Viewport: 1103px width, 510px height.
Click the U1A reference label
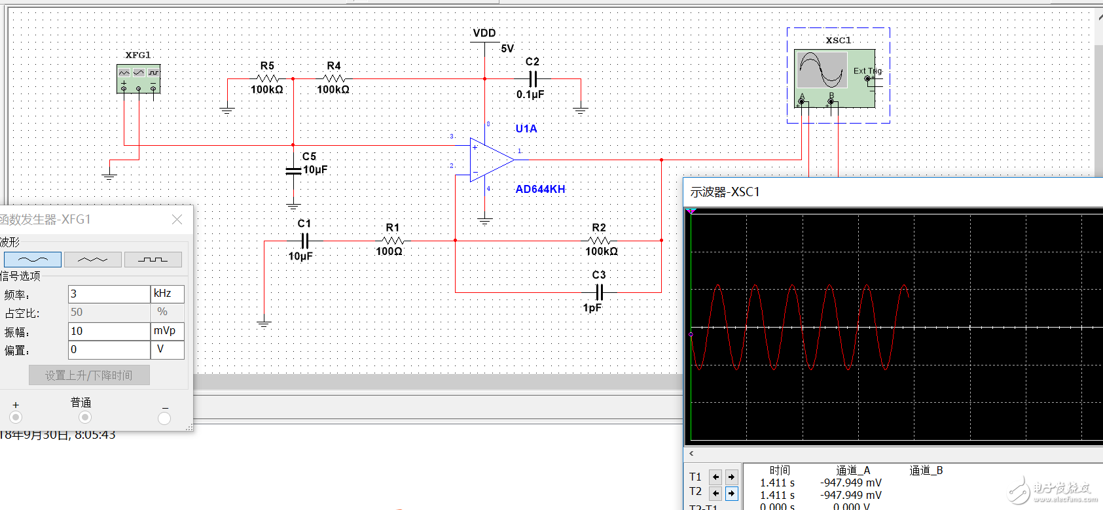(x=526, y=129)
